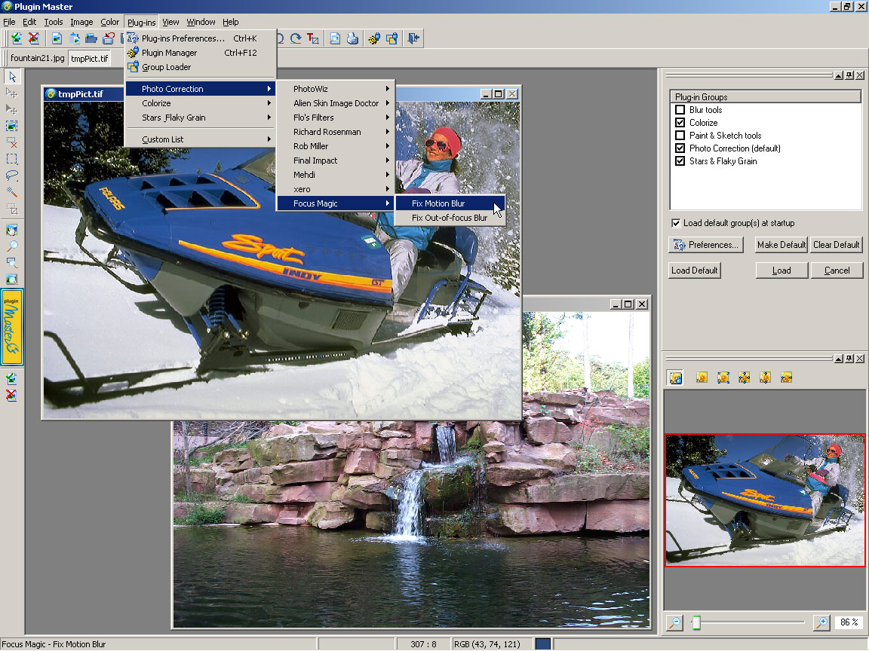Enable the Blur tools plug-in group
Screen dimensions: 869x651
680,109
